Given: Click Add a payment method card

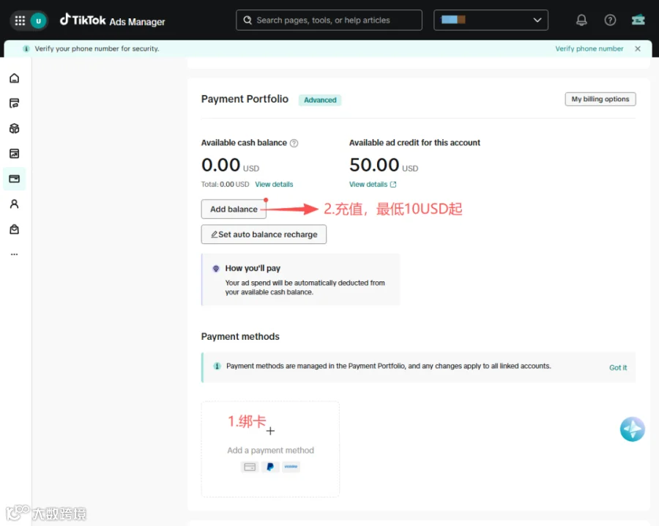Looking at the screenshot, I should 270,449.
